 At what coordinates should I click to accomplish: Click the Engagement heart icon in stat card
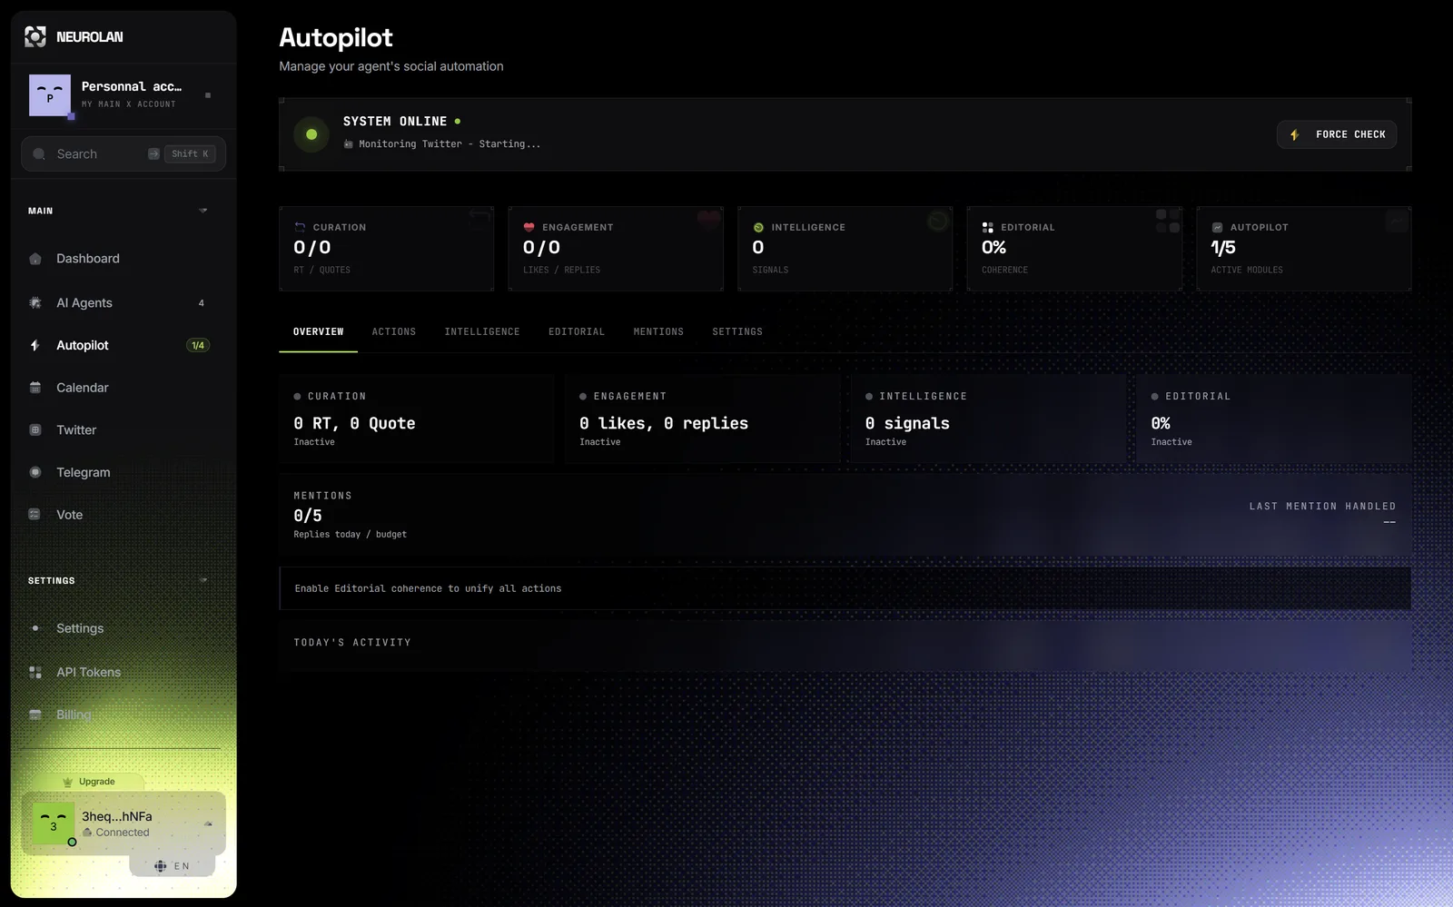point(529,227)
